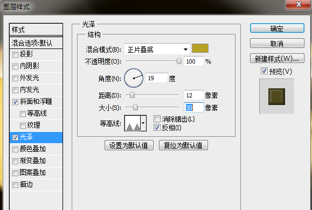The height and width of the screenshot is (210, 312).
Task: Enable the 投影 (Drop Shadow) checkbox
Action: click(15, 54)
